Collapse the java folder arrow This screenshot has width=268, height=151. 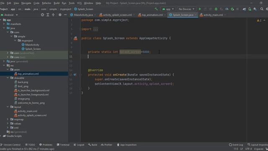(4, 28)
